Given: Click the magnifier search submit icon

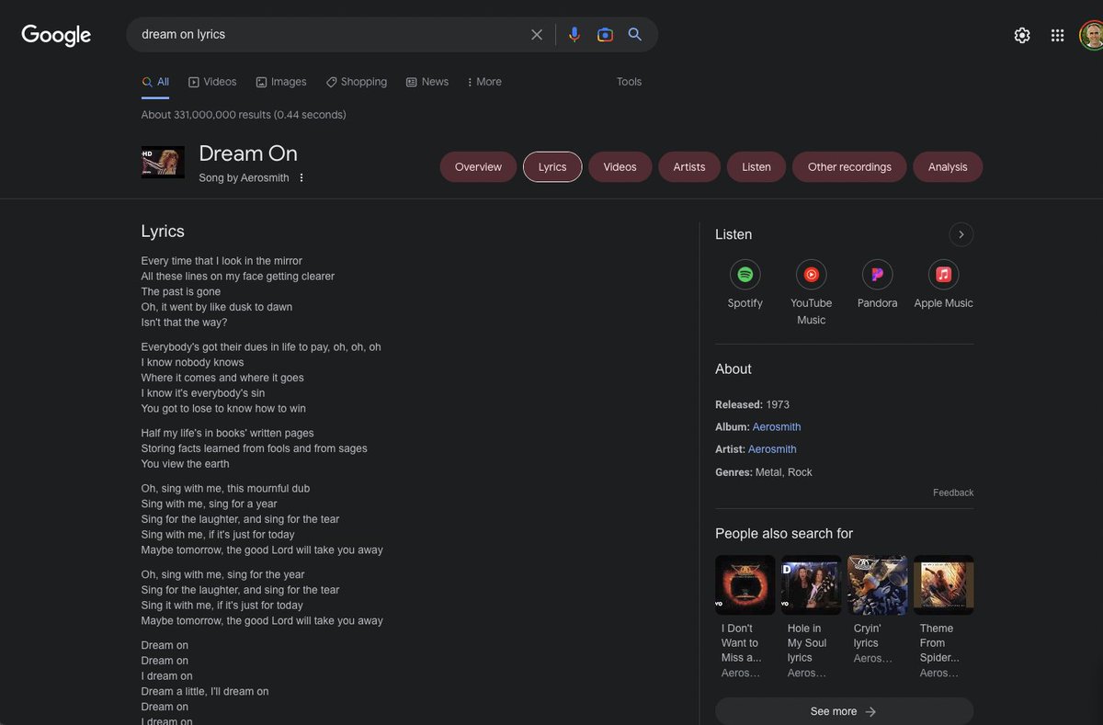Looking at the screenshot, I should click(x=635, y=35).
